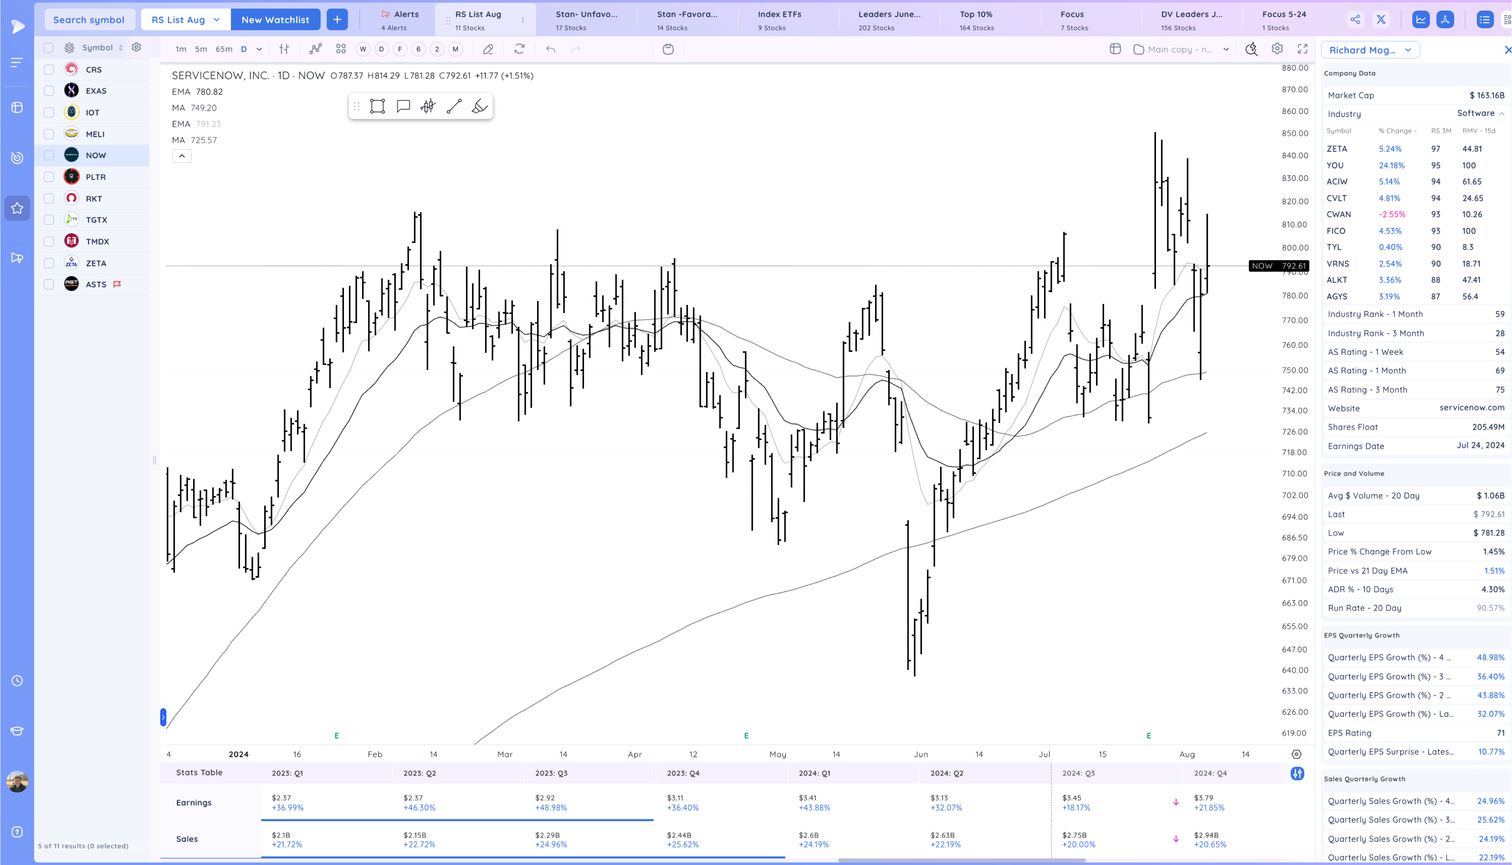Collapse the moving average indicators list
This screenshot has width=1512, height=865.
182,156
